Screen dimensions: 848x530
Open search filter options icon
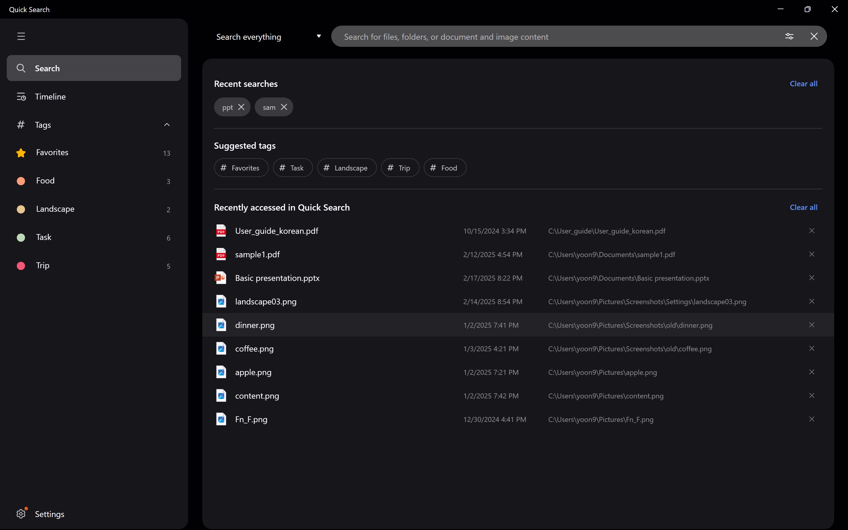789,37
